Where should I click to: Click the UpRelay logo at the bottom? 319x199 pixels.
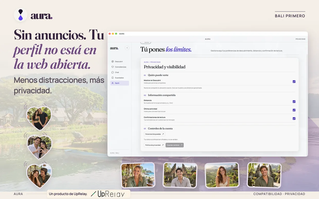pos(108,194)
